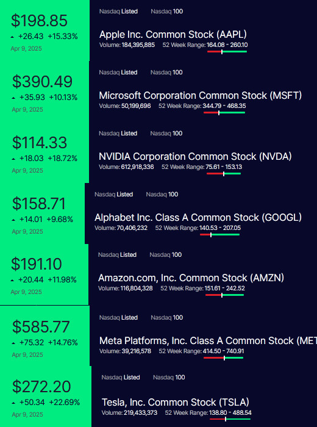
Task: Click the up-arrow icon beside Meta's +75.32 change
Action: click(x=13, y=343)
